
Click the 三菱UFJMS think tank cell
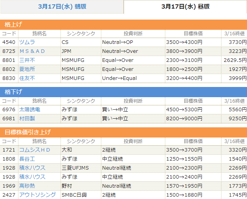pos(81,168)
